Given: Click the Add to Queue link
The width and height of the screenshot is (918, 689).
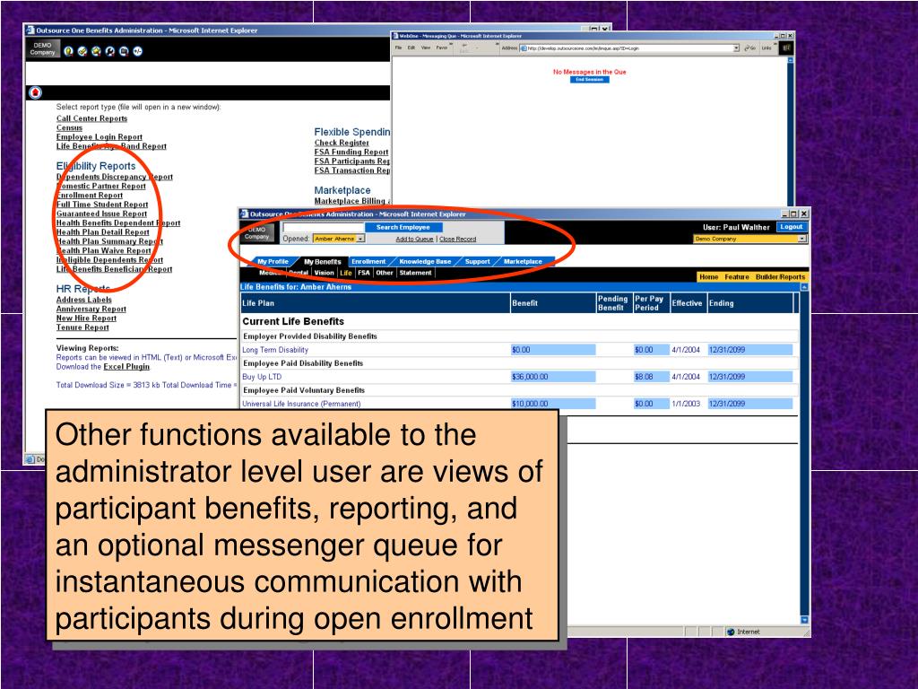Looking at the screenshot, I should point(414,239).
